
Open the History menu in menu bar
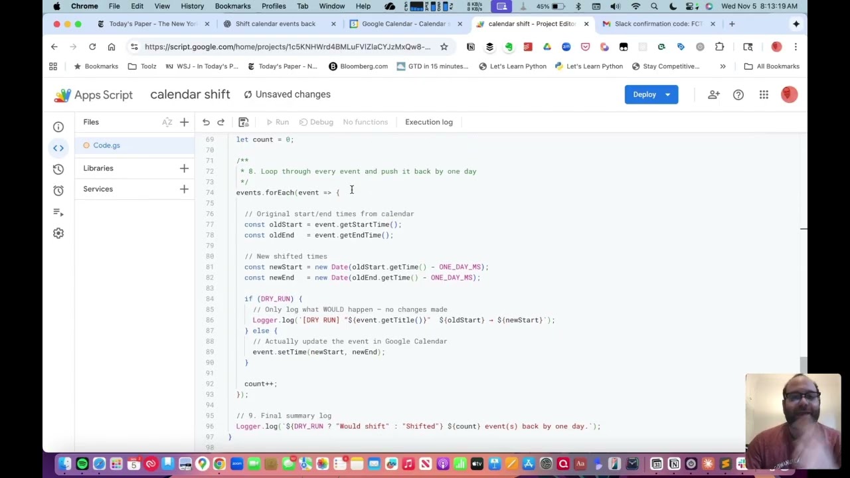pos(192,6)
